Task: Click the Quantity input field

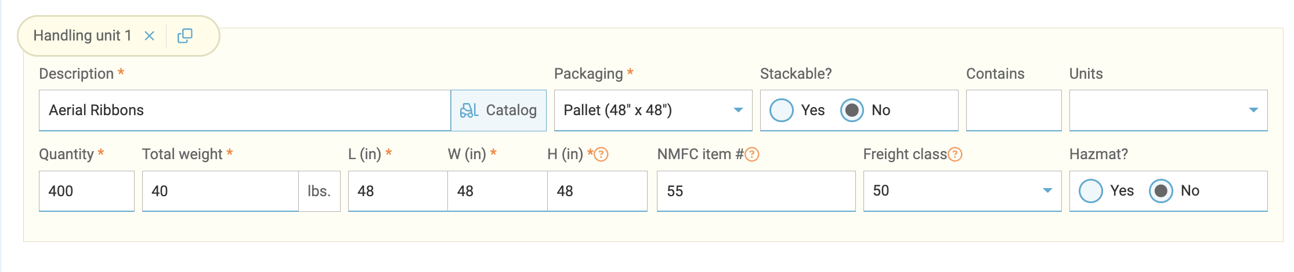Action: [86, 191]
